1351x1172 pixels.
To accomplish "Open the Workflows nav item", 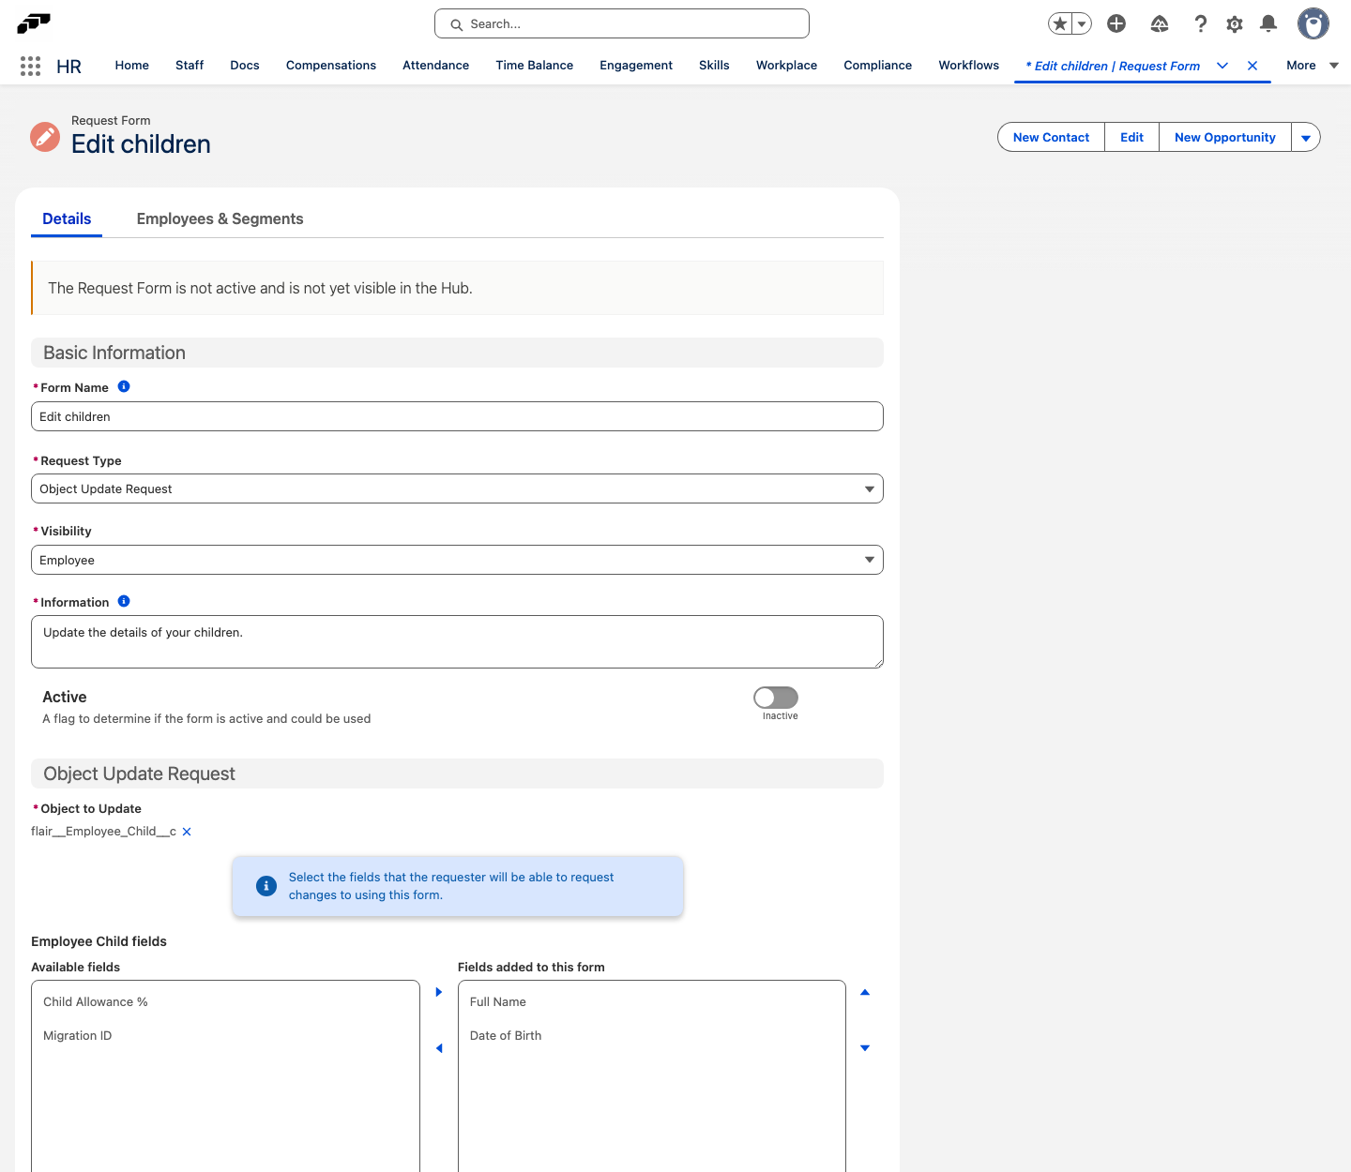I will pos(969,66).
